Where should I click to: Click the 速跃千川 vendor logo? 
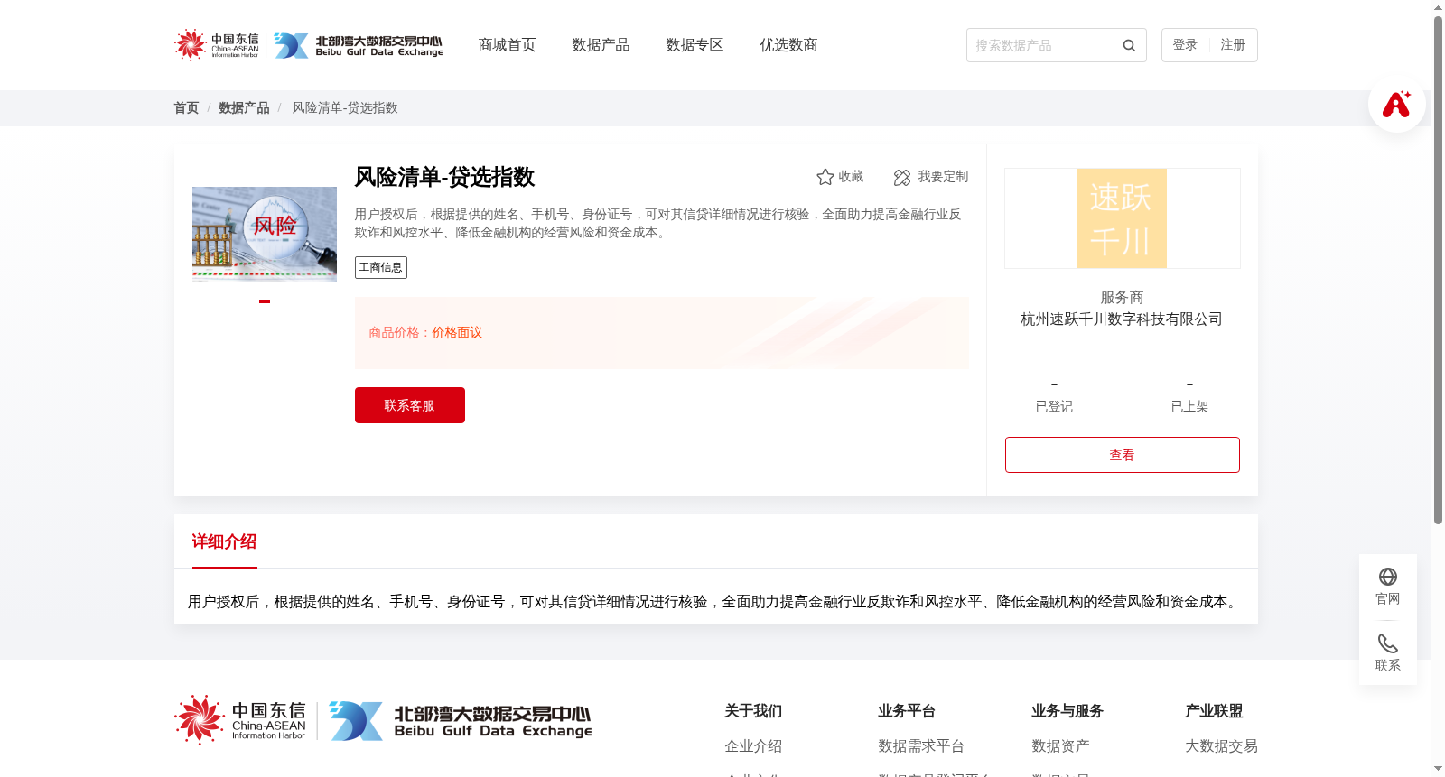coord(1123,218)
